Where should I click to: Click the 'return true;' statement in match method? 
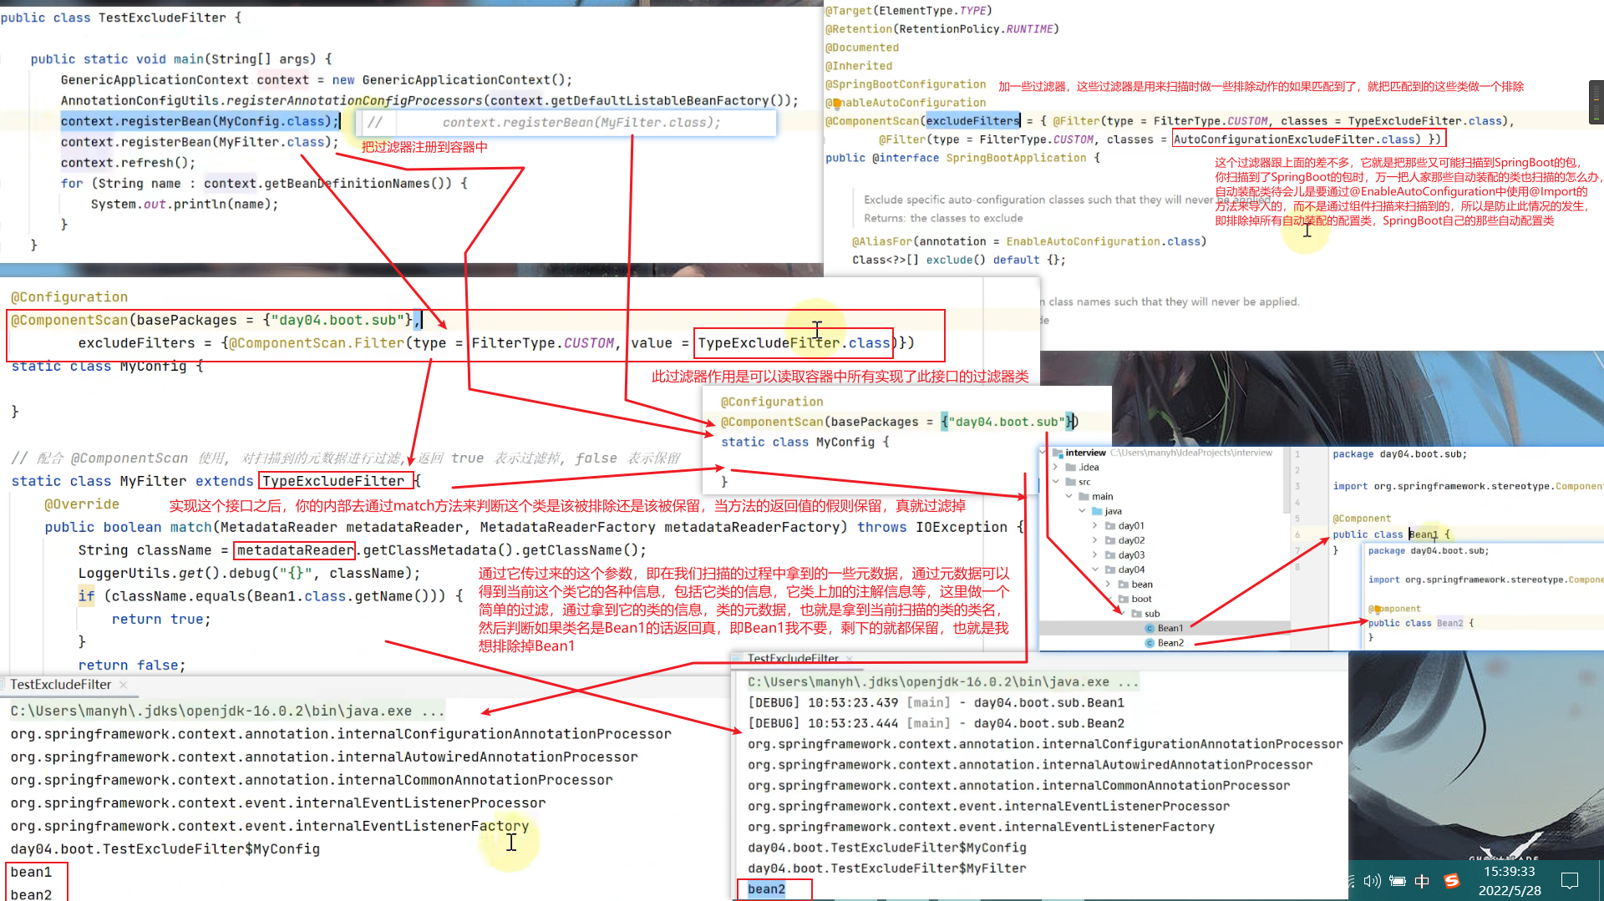[161, 620]
